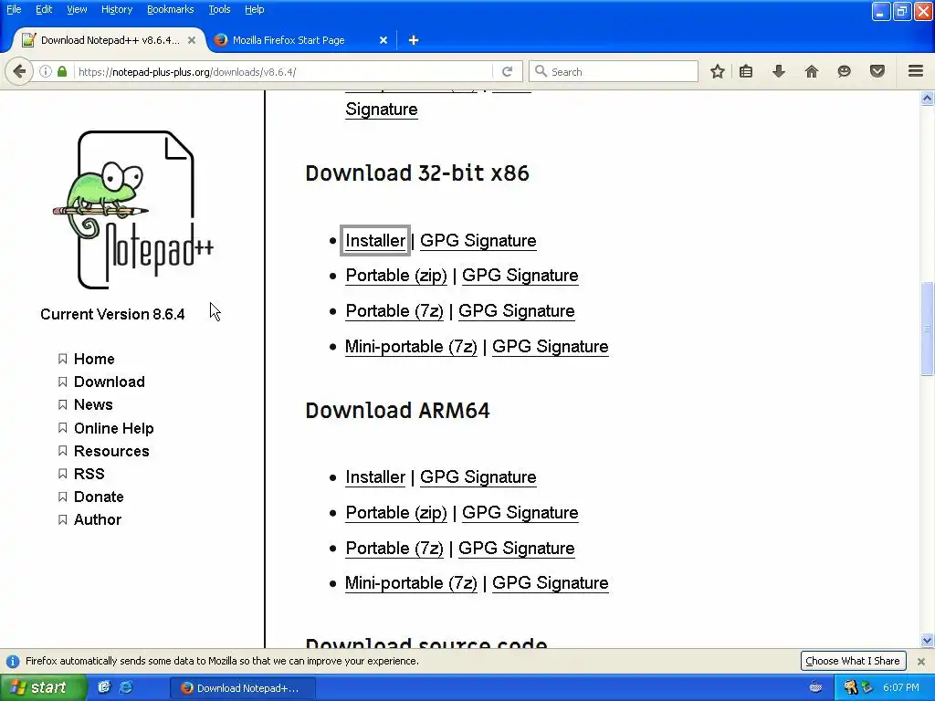
Task: Open the File menu
Action: [x=14, y=9]
